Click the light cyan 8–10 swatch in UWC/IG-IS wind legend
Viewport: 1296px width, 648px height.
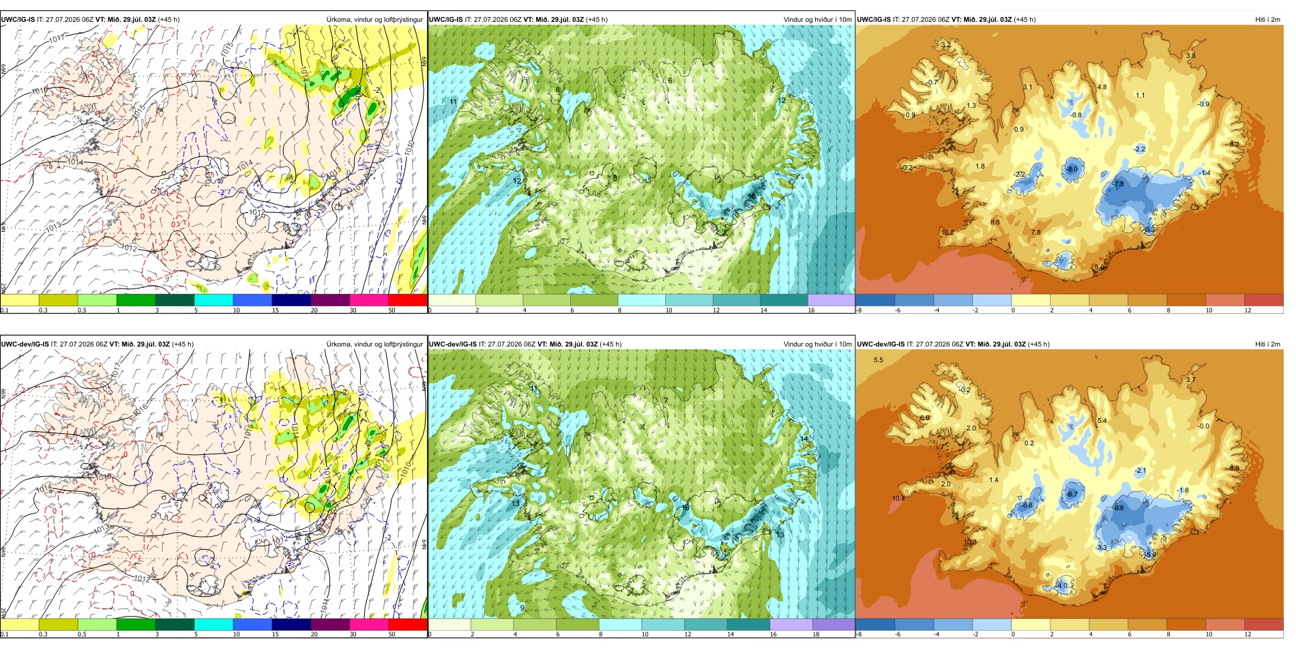coord(641,300)
